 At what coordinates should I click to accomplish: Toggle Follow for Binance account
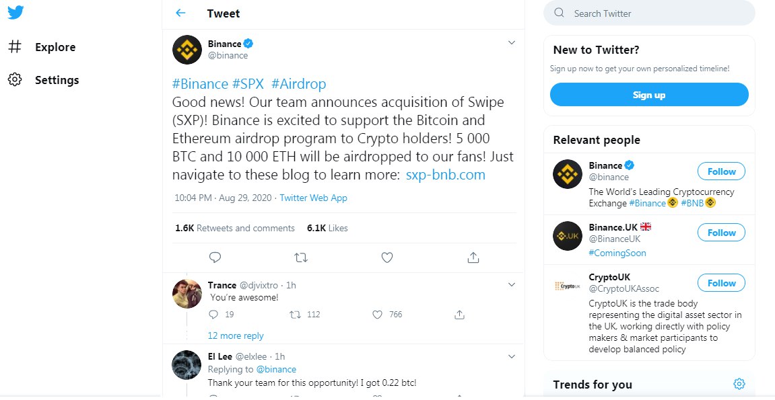[x=721, y=171]
